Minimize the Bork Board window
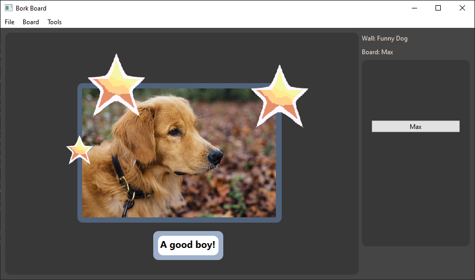 [414, 8]
